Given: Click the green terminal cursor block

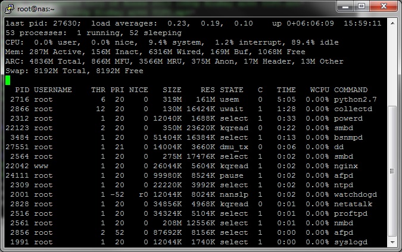Looking at the screenshot, I should pyautogui.click(x=8, y=80).
